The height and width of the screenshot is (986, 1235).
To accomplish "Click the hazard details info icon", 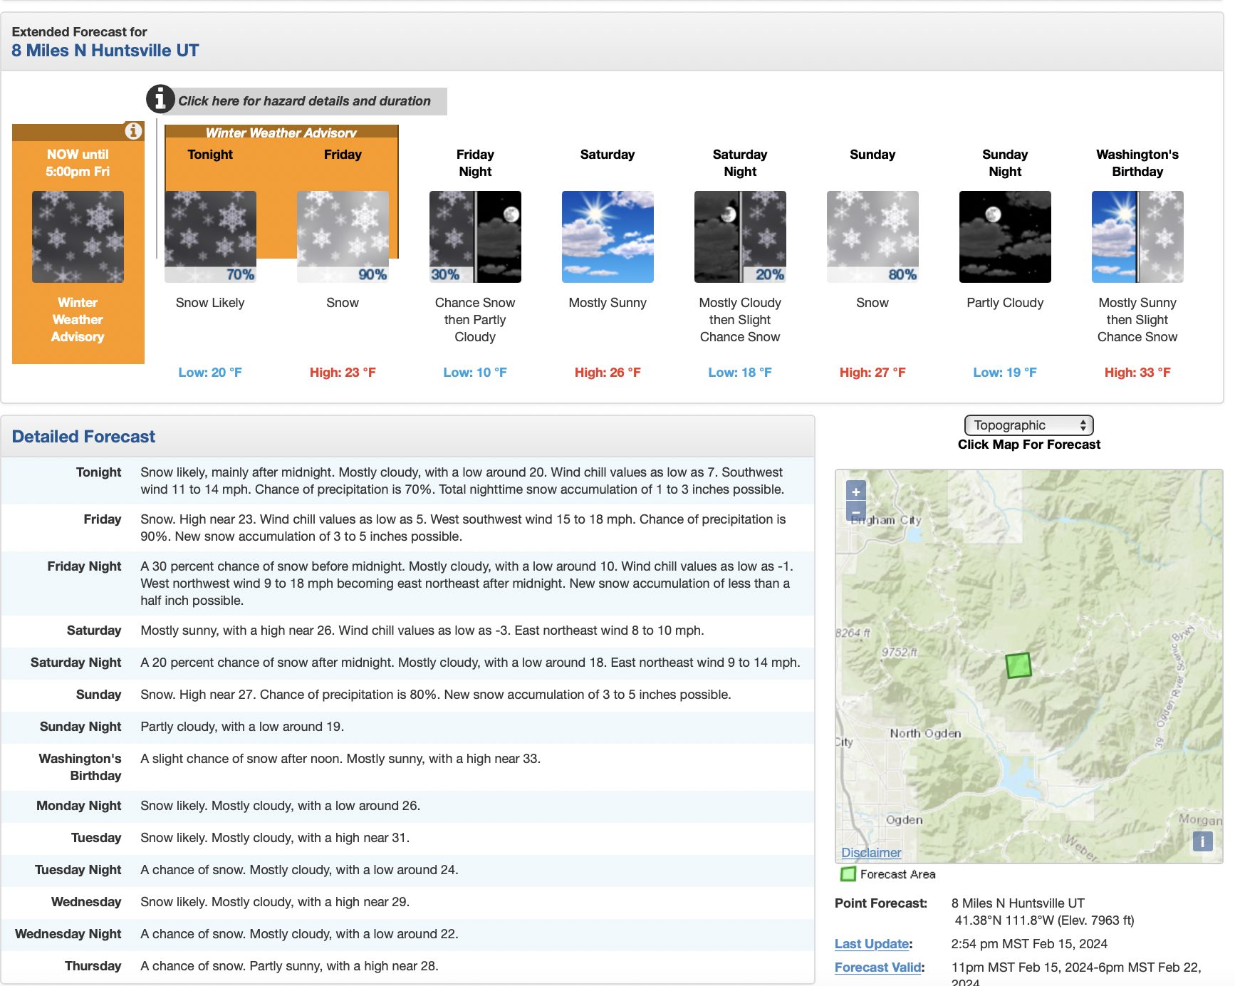I will click(x=160, y=99).
